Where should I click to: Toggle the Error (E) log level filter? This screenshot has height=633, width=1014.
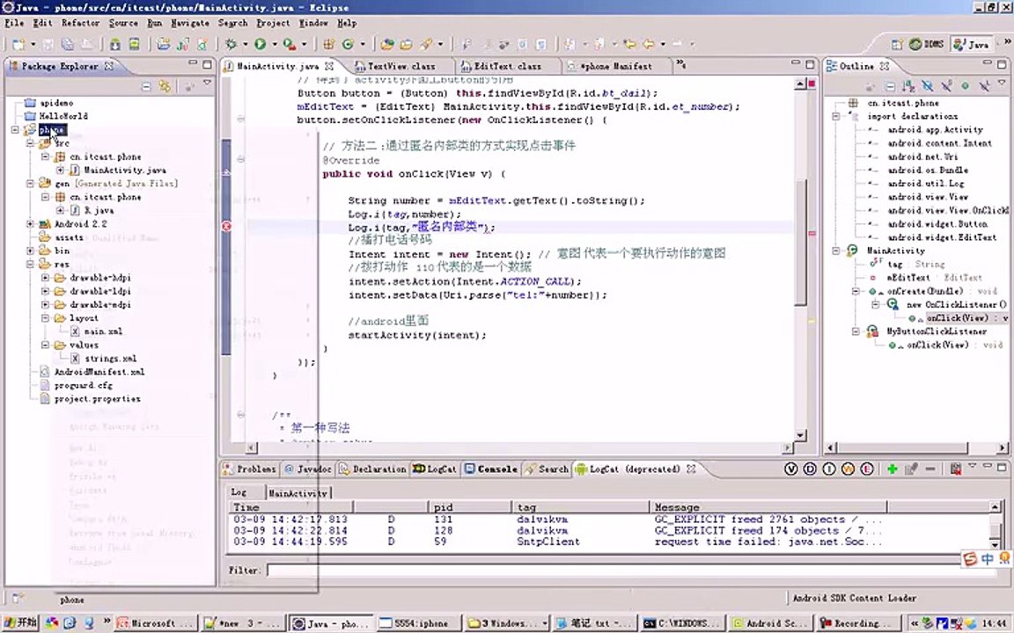(866, 469)
